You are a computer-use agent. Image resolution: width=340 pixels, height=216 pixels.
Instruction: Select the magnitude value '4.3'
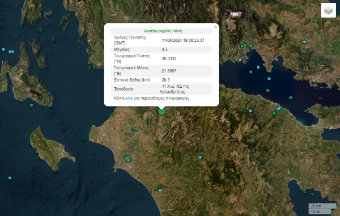tap(164, 49)
